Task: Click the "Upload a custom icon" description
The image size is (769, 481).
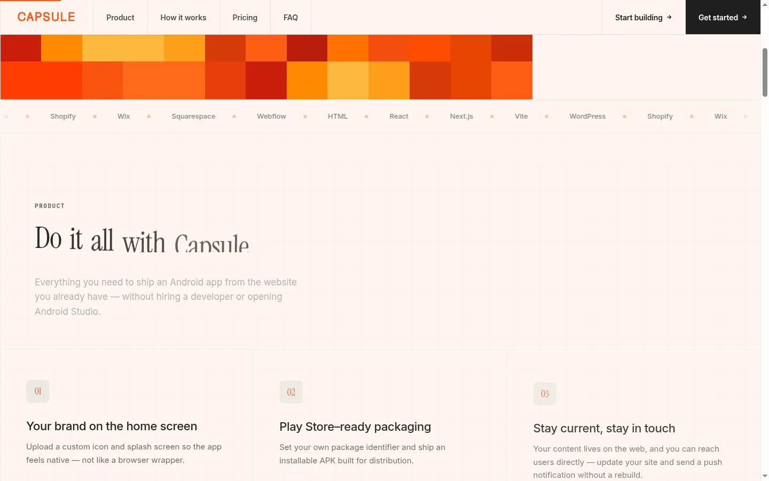Action: coord(124,453)
